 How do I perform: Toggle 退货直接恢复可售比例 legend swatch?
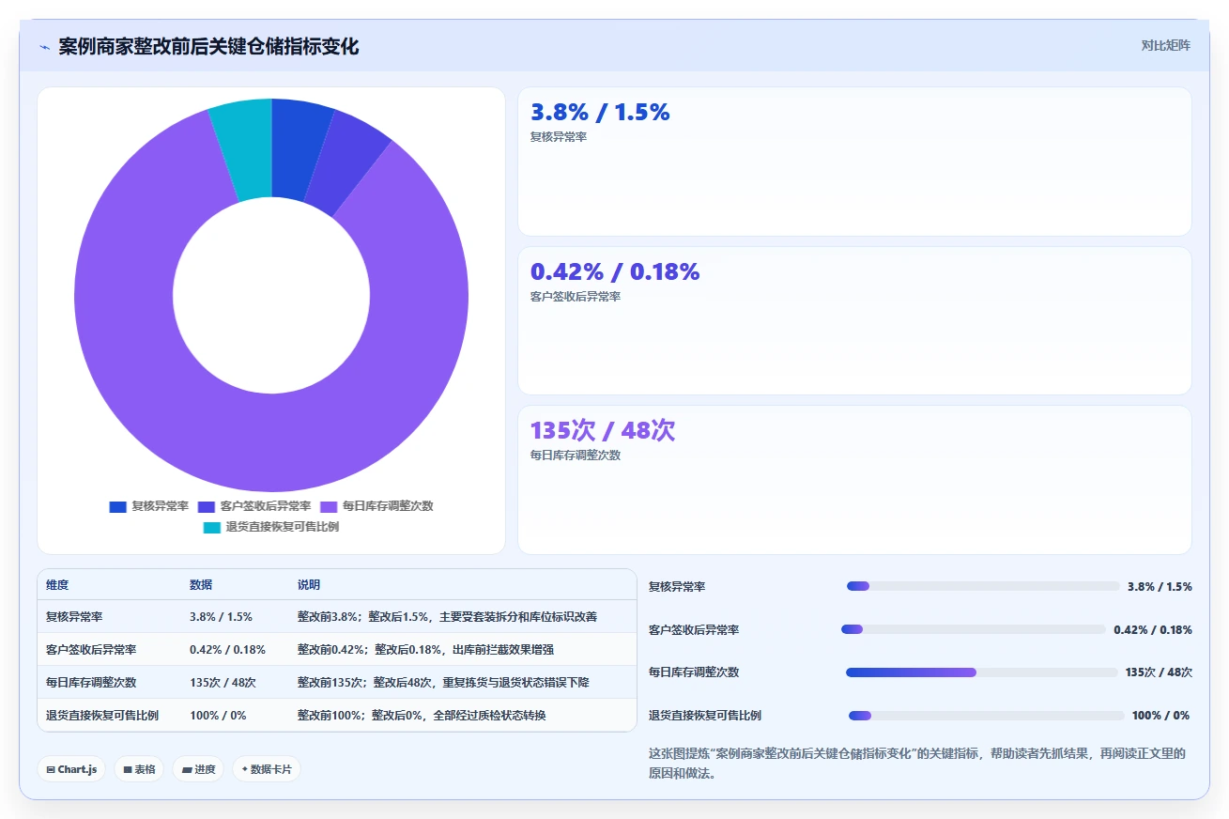click(x=212, y=527)
